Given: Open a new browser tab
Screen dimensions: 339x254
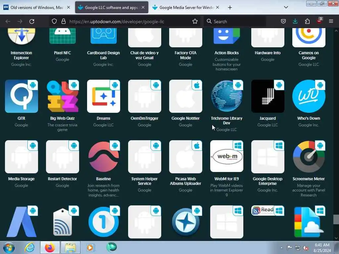Looking at the screenshot, I should coord(230,8).
